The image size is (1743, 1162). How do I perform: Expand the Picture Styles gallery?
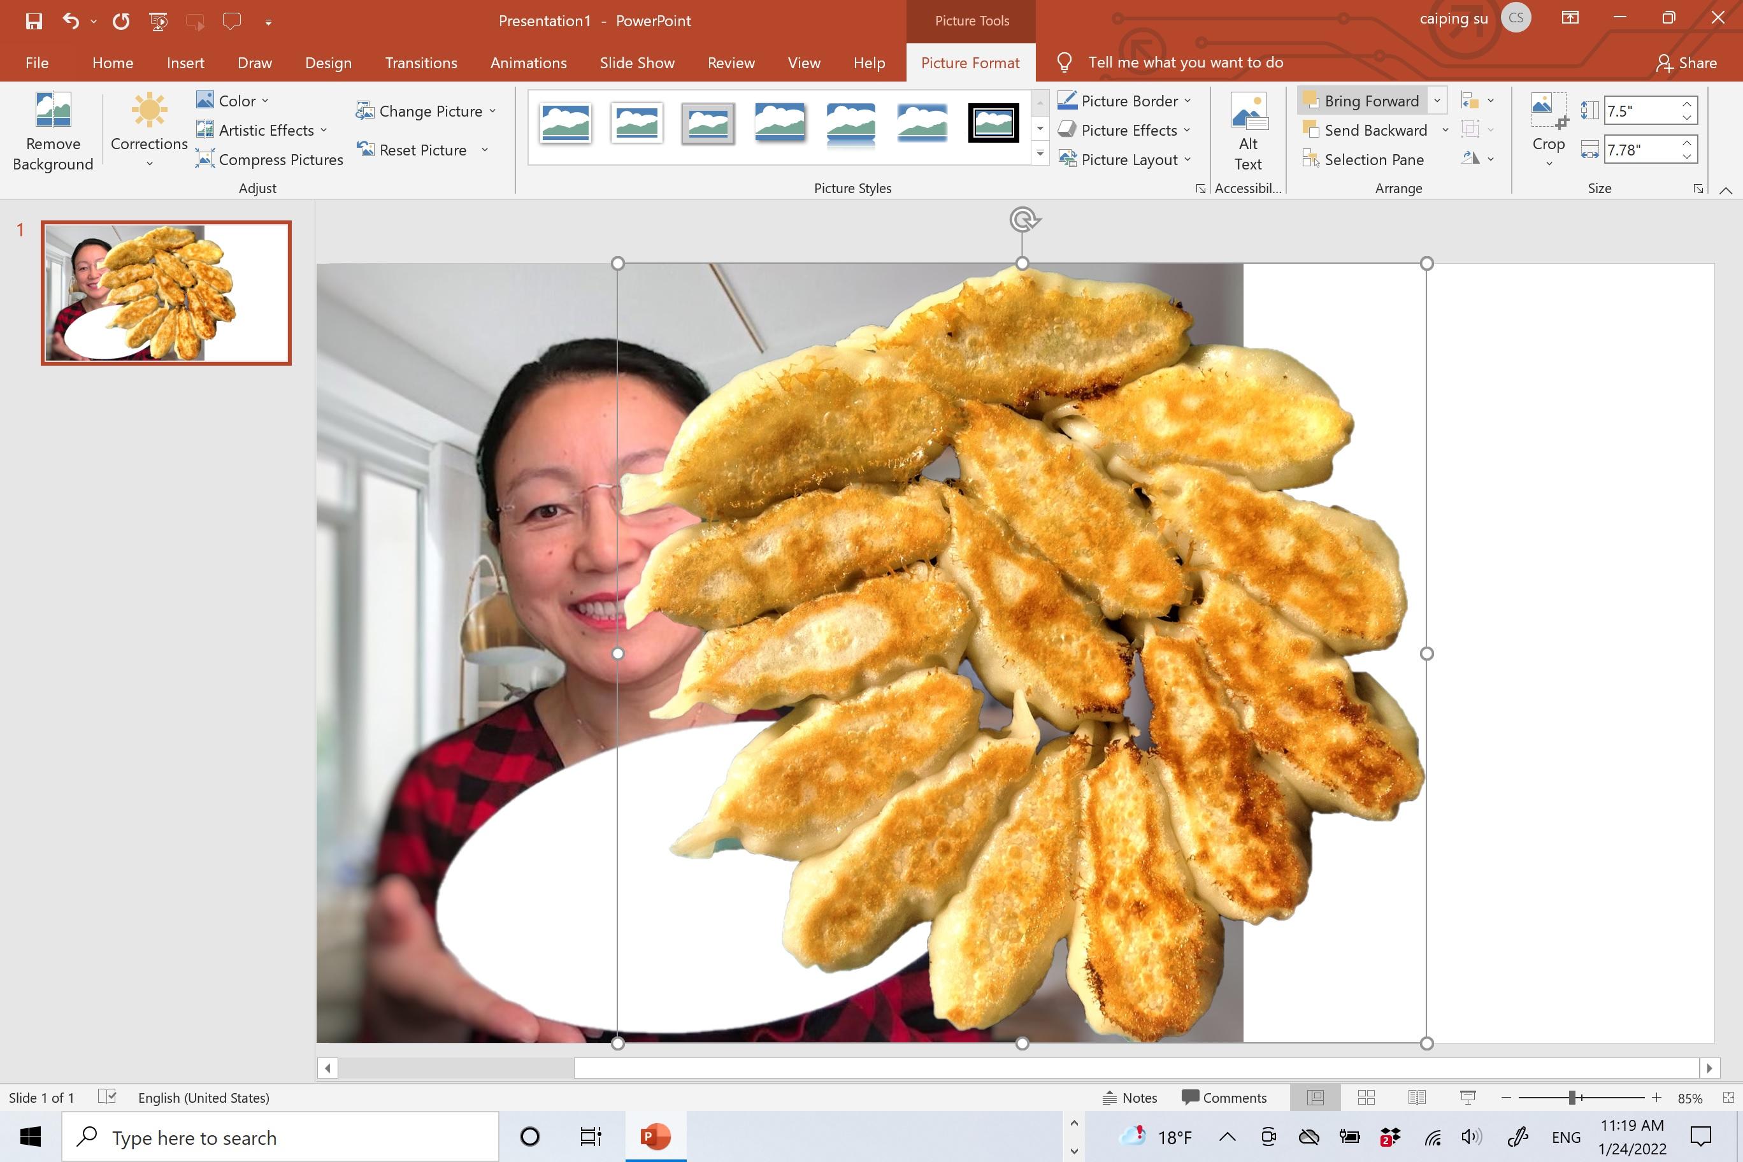pyautogui.click(x=1040, y=154)
